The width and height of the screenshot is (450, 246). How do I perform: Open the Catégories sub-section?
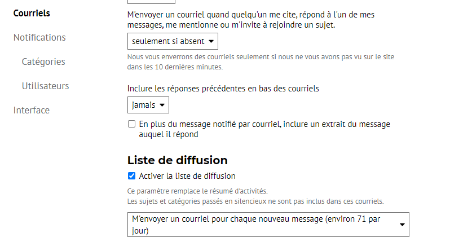click(x=43, y=61)
